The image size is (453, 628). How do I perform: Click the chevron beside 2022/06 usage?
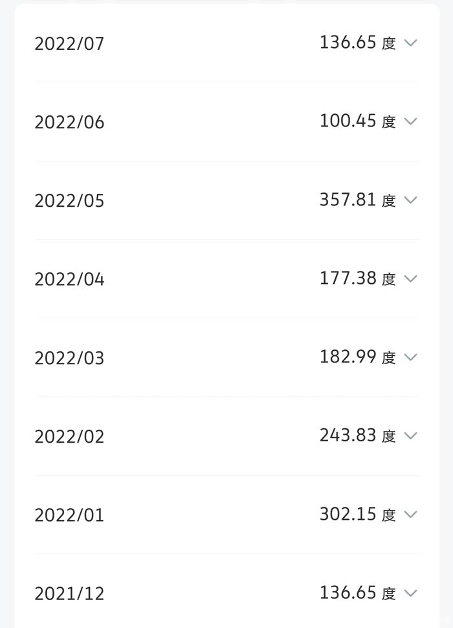(x=410, y=121)
